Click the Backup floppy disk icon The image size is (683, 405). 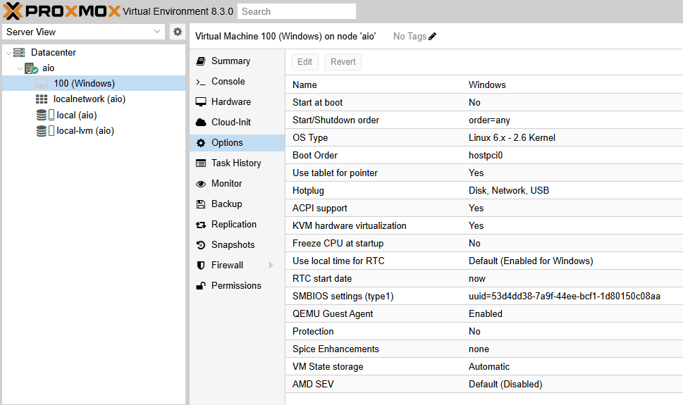(201, 204)
